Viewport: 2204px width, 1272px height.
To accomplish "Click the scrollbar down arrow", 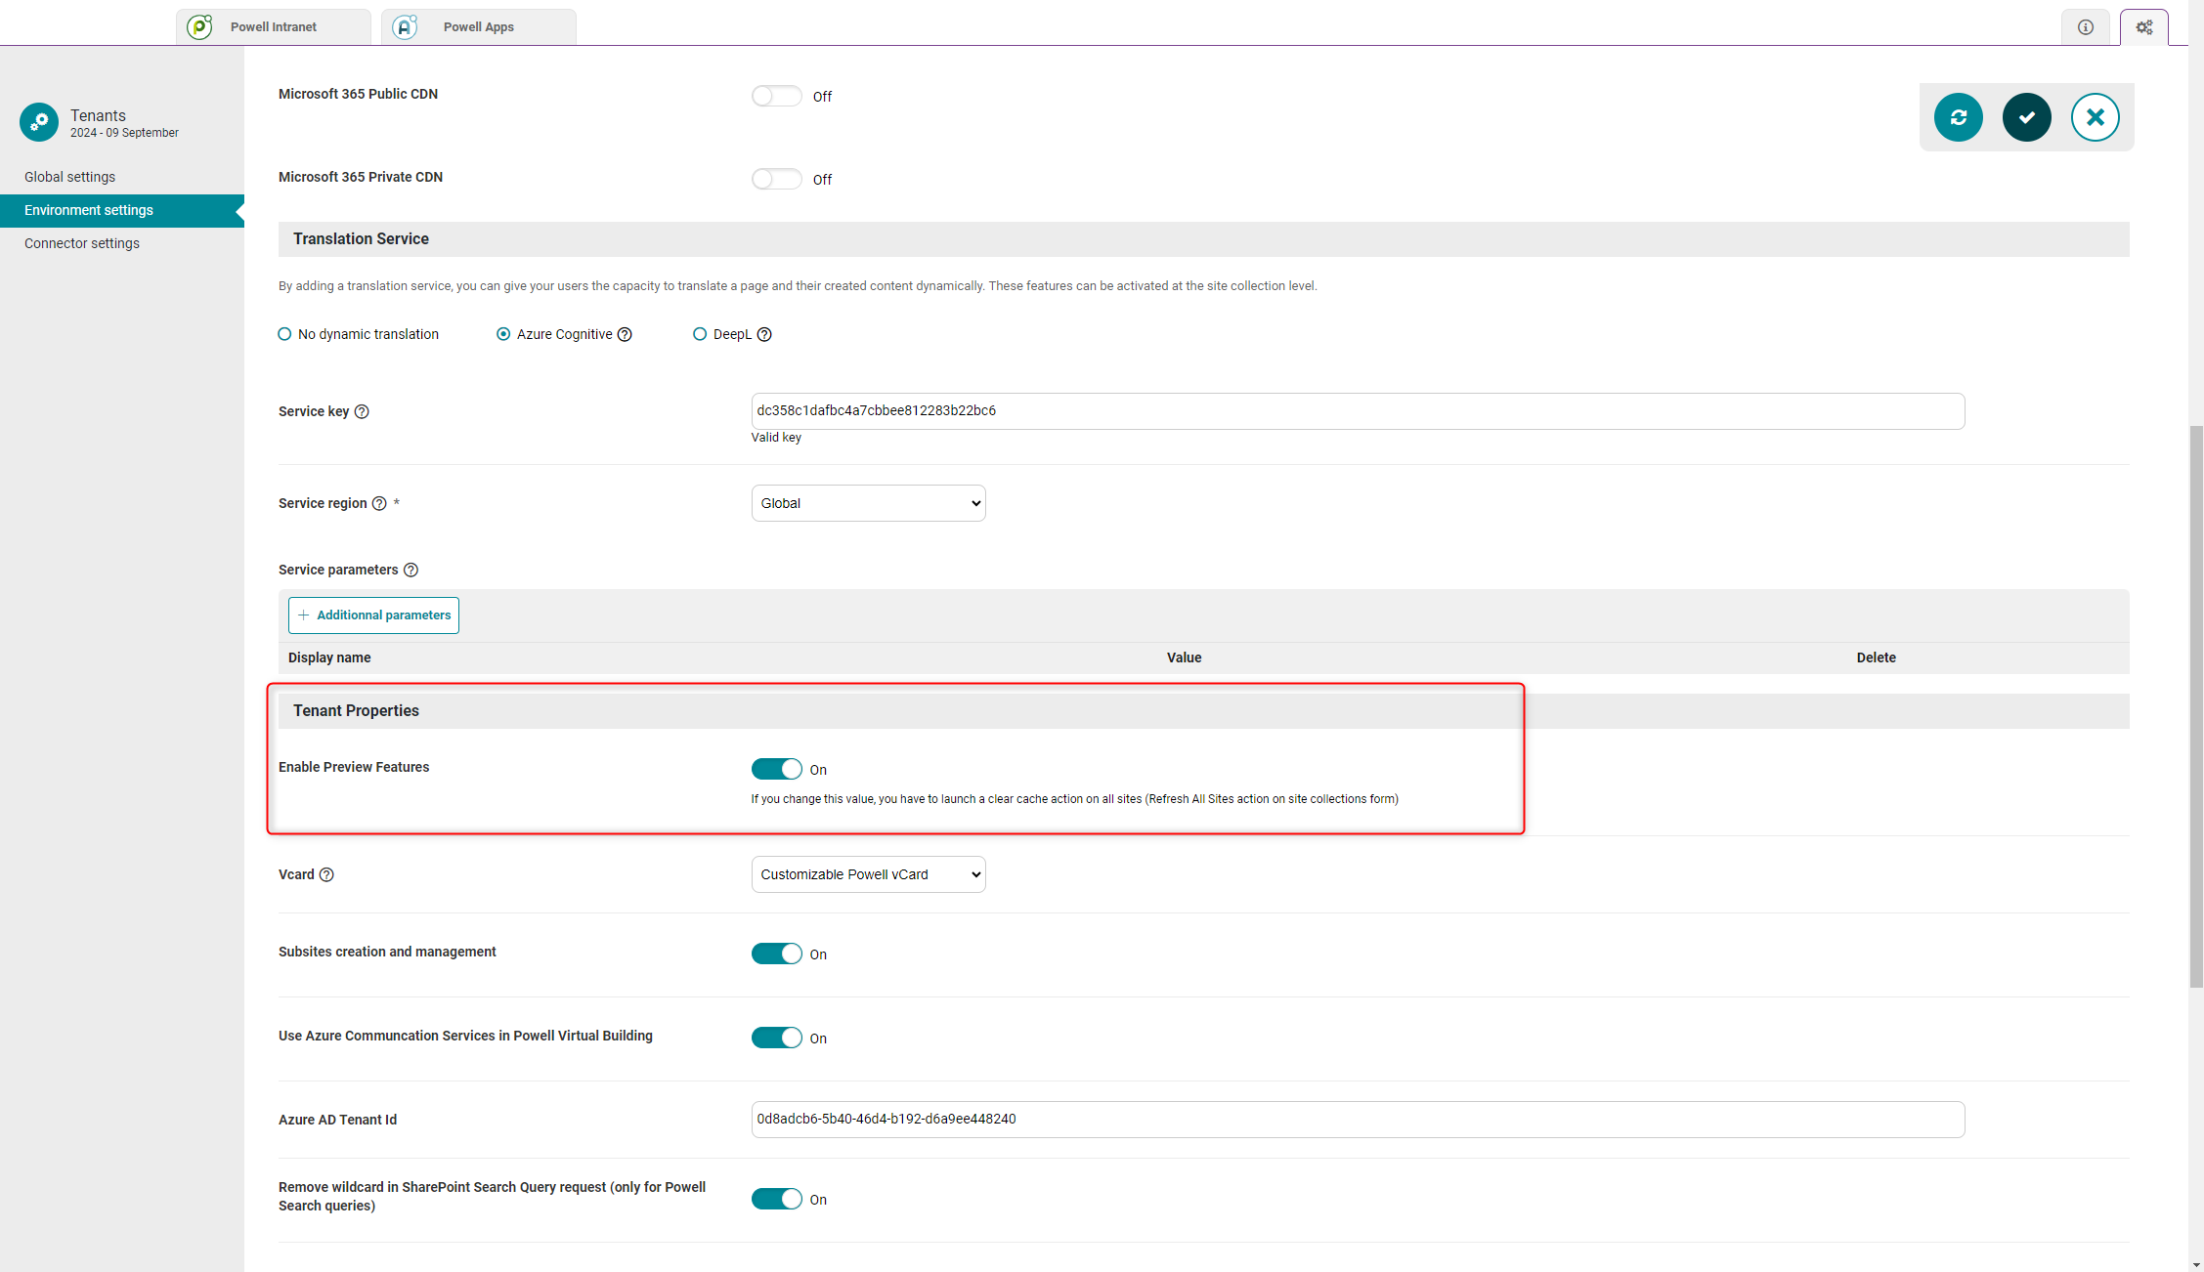I will tap(2196, 1264).
